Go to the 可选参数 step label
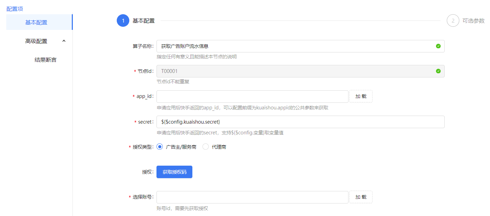The image size is (490, 216). (473, 21)
